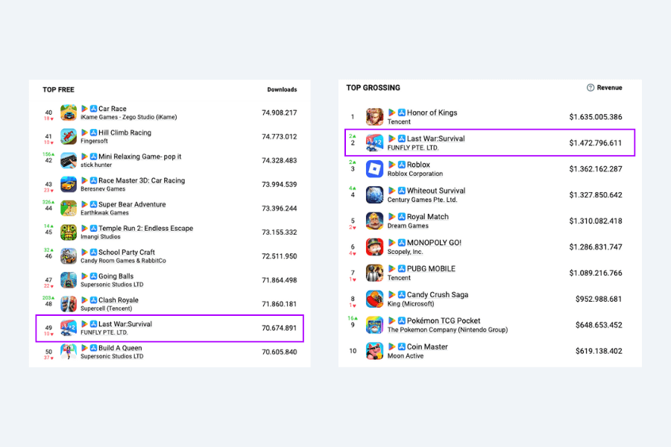671x447 pixels.
Task: Click the Downloads column header
Action: [282, 90]
